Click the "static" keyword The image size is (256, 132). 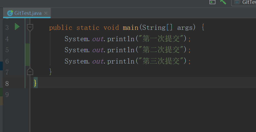coord(88,28)
